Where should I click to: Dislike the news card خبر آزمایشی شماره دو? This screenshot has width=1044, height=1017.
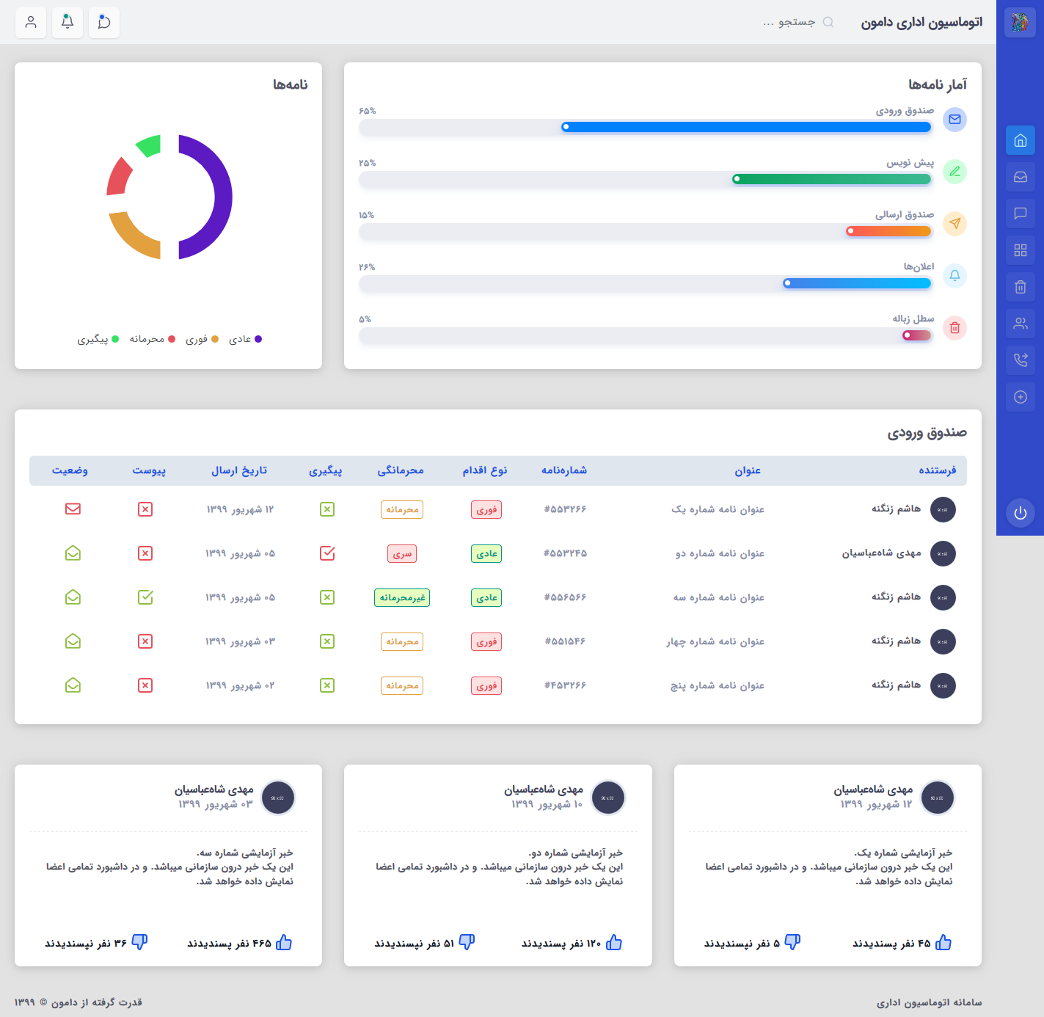467,943
